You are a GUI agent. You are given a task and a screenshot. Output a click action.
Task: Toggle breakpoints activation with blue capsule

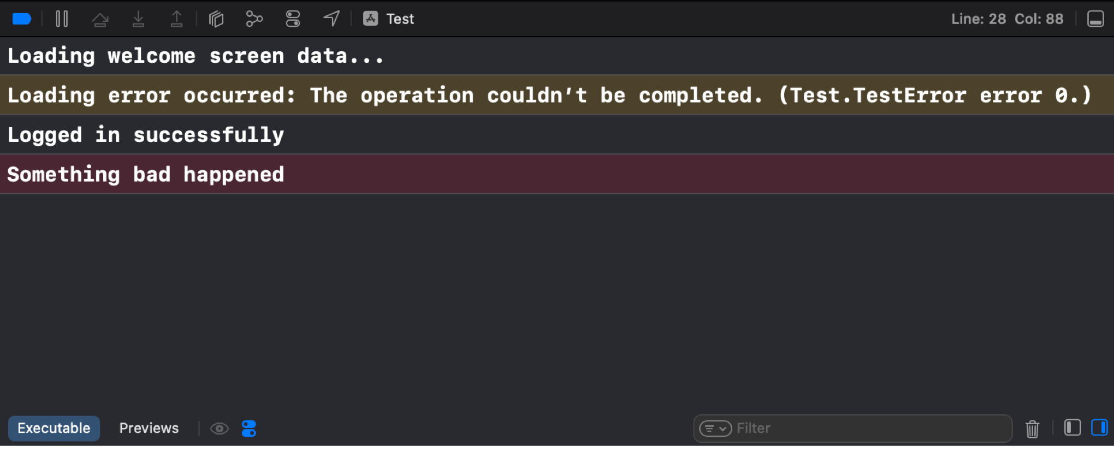coord(22,18)
